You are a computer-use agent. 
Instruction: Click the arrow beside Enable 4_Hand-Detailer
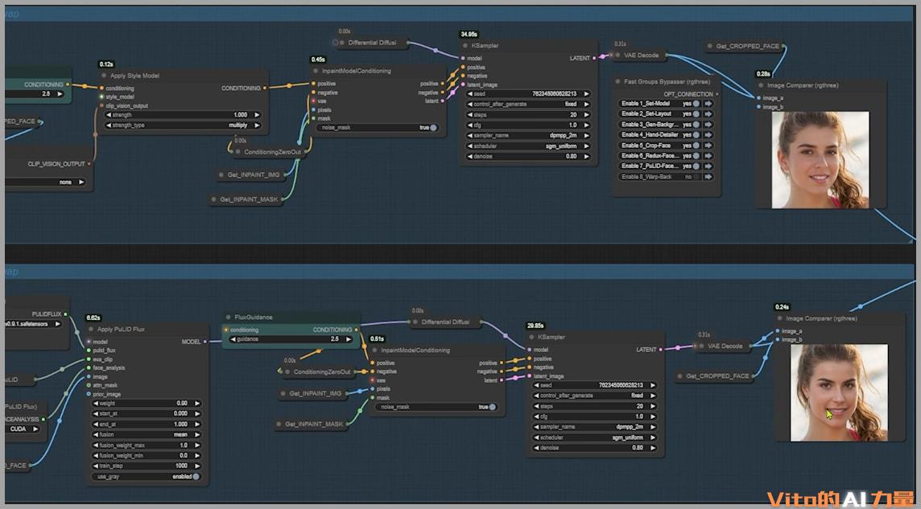(708, 135)
